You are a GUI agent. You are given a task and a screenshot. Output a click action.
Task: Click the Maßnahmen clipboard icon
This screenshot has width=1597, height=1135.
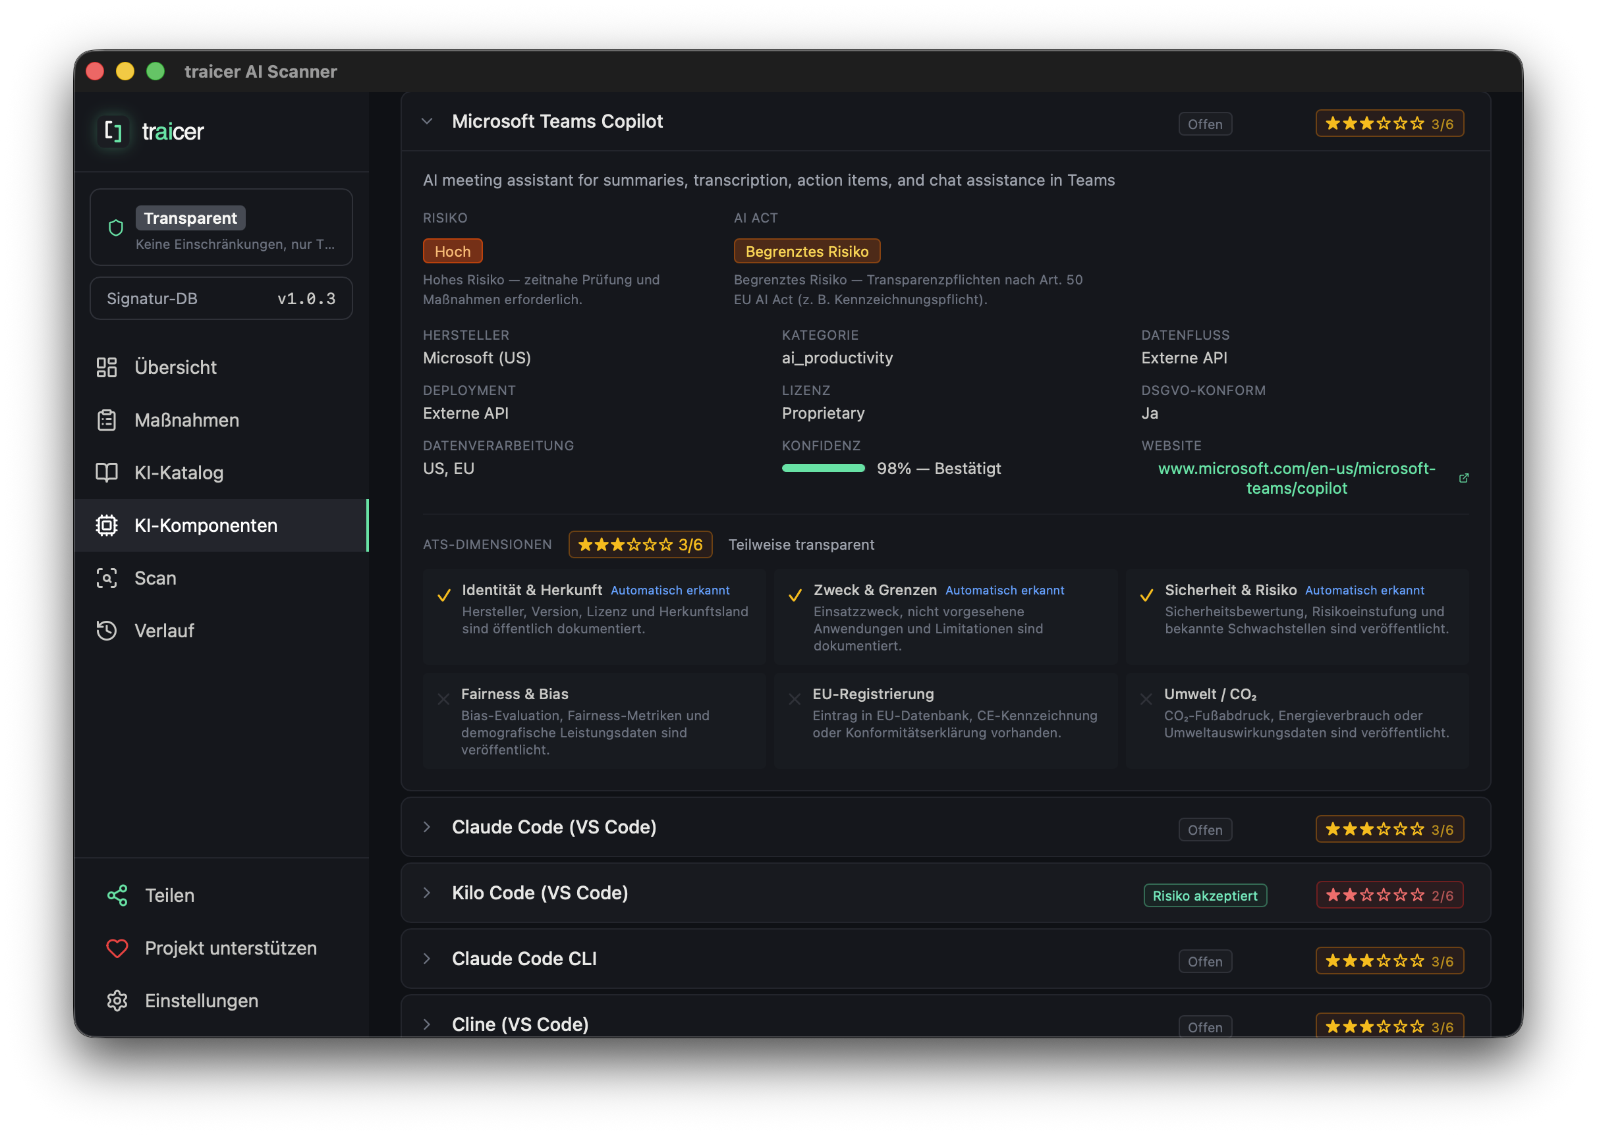pos(106,420)
